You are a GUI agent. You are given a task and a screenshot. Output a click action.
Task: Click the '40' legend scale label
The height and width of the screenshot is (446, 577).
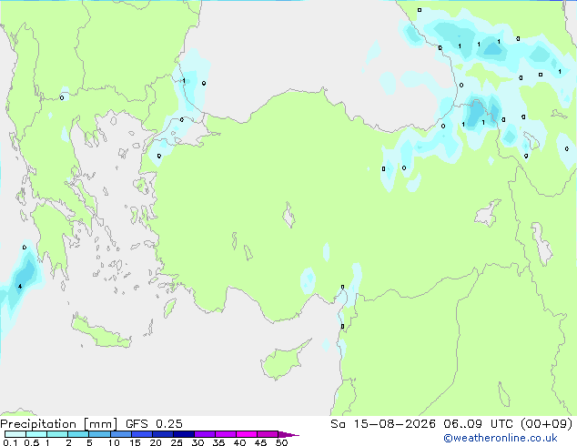[x=239, y=442]
